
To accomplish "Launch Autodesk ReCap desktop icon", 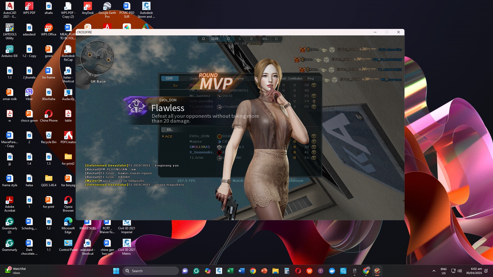I will (x=68, y=53).
